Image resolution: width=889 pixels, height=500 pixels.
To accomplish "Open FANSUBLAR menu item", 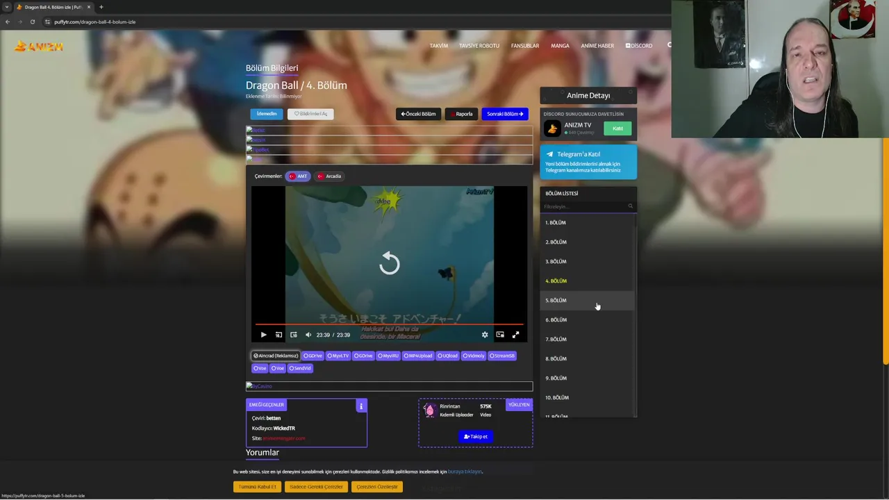I will tap(525, 46).
